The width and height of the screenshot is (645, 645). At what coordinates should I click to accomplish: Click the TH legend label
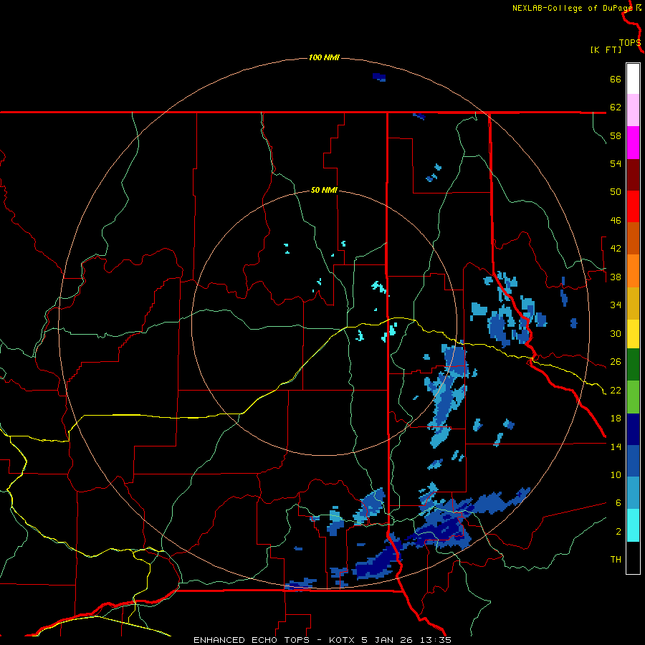click(616, 560)
